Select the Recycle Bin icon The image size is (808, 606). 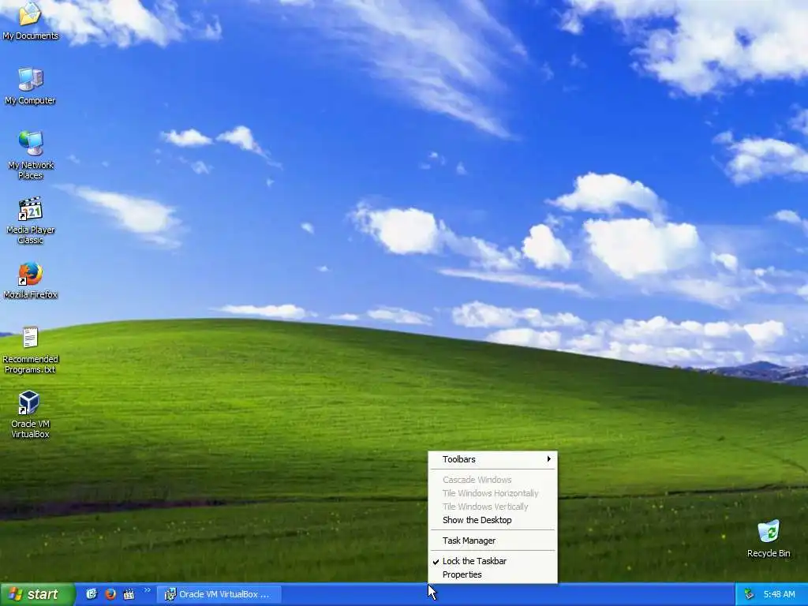[769, 539]
